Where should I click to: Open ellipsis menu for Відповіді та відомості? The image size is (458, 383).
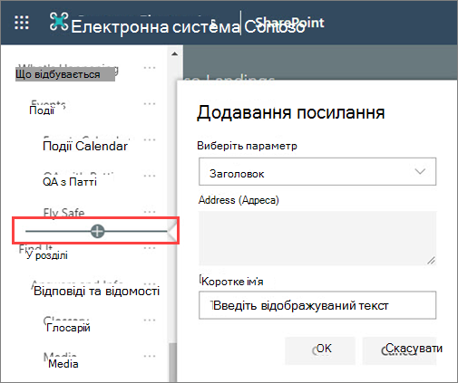pos(150,284)
